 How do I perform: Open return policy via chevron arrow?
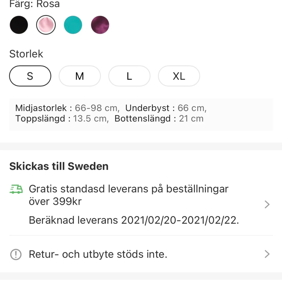[267, 254]
